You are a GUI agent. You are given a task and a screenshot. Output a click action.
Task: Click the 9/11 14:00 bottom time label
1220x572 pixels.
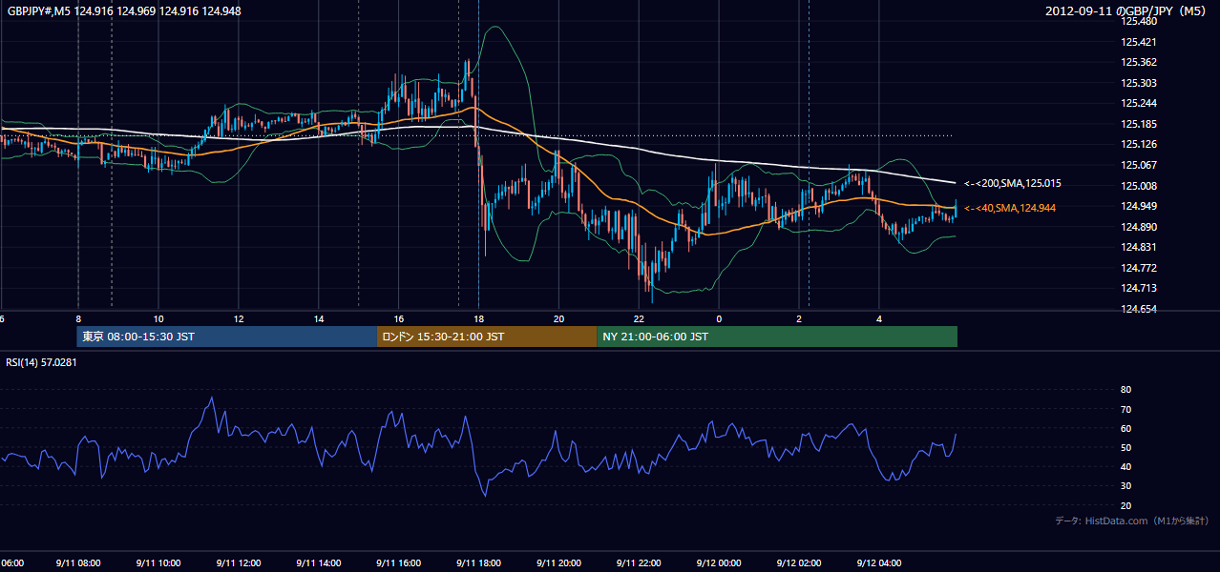click(319, 563)
